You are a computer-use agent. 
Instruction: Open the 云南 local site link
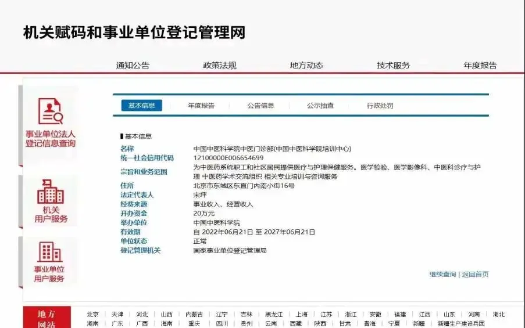click(x=271, y=324)
